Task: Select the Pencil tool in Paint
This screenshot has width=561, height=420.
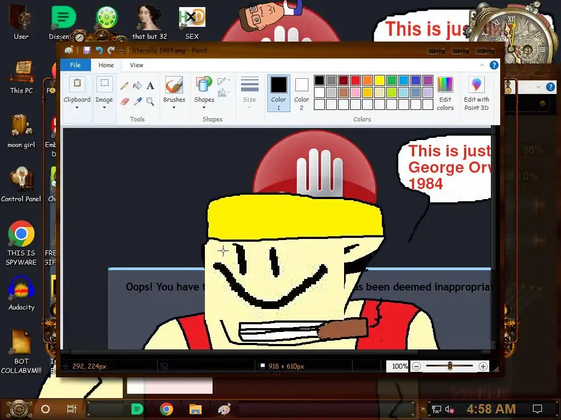Action: click(x=124, y=85)
